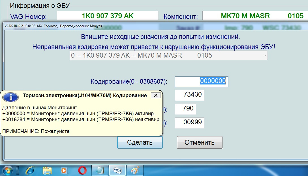Launch Opera browser from taskbar
The height and width of the screenshot is (176, 308).
(82, 170)
